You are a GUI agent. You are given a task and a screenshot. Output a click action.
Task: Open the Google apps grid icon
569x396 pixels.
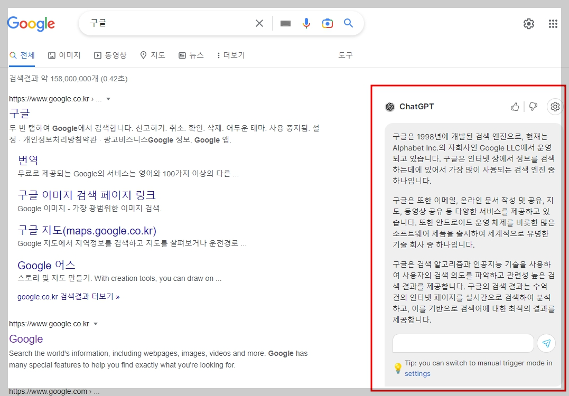tap(553, 24)
